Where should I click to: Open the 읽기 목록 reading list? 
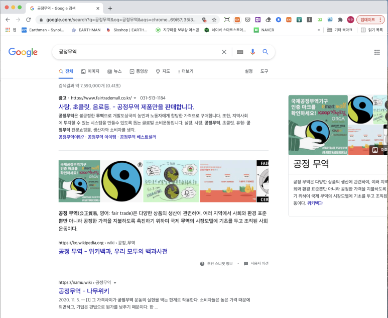(372, 30)
